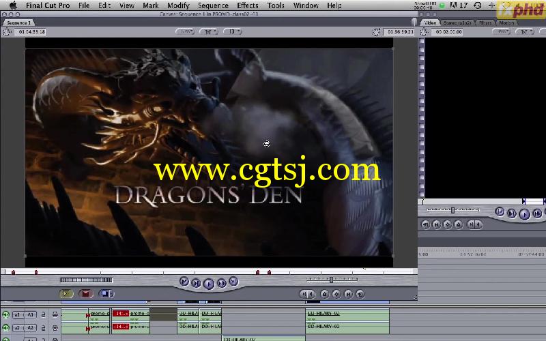
Task: Adjust the Viewer shuttle control slider
Action: coord(453,210)
